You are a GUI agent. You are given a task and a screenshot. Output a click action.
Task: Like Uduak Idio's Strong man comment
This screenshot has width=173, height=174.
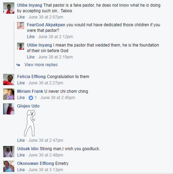coord(21,155)
